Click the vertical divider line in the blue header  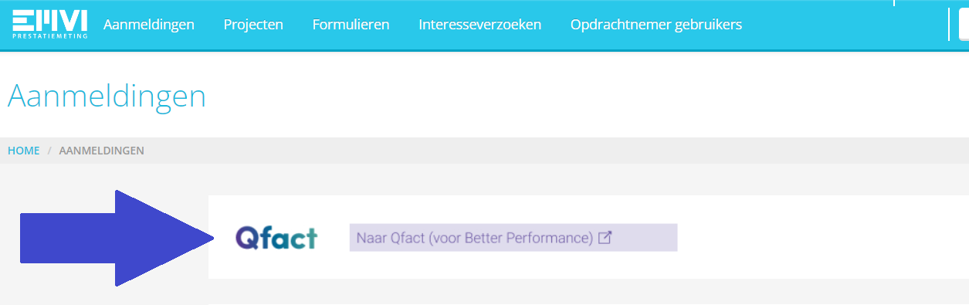(x=949, y=24)
